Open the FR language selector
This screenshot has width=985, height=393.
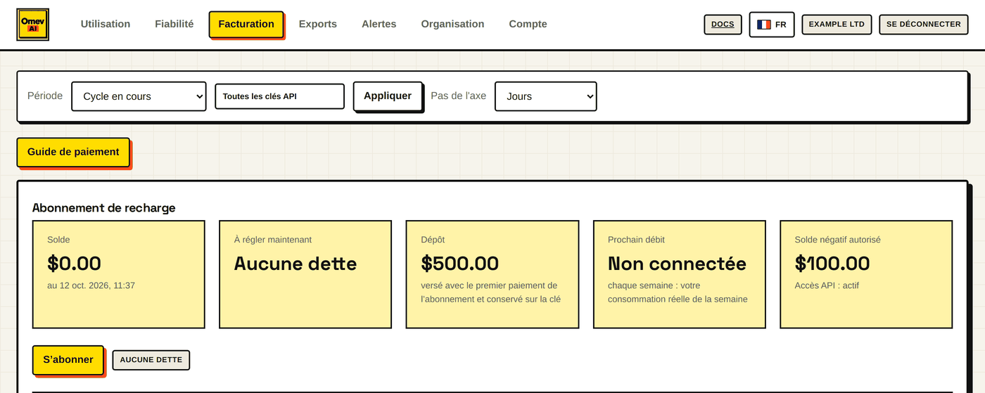(772, 25)
